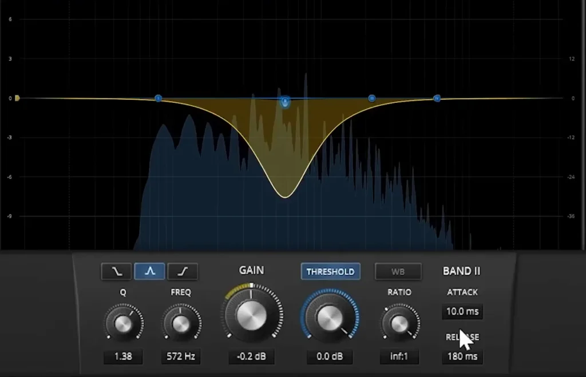Screen dimensions: 586x377
Task: Click the release value 180 ms
Action: (462, 356)
